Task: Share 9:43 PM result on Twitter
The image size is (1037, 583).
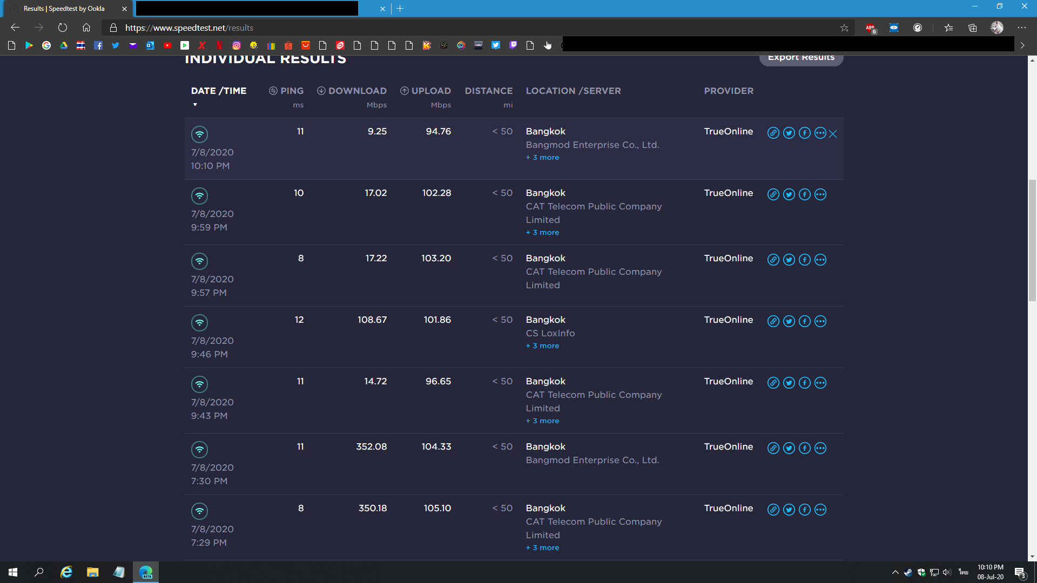Action: [x=789, y=383]
